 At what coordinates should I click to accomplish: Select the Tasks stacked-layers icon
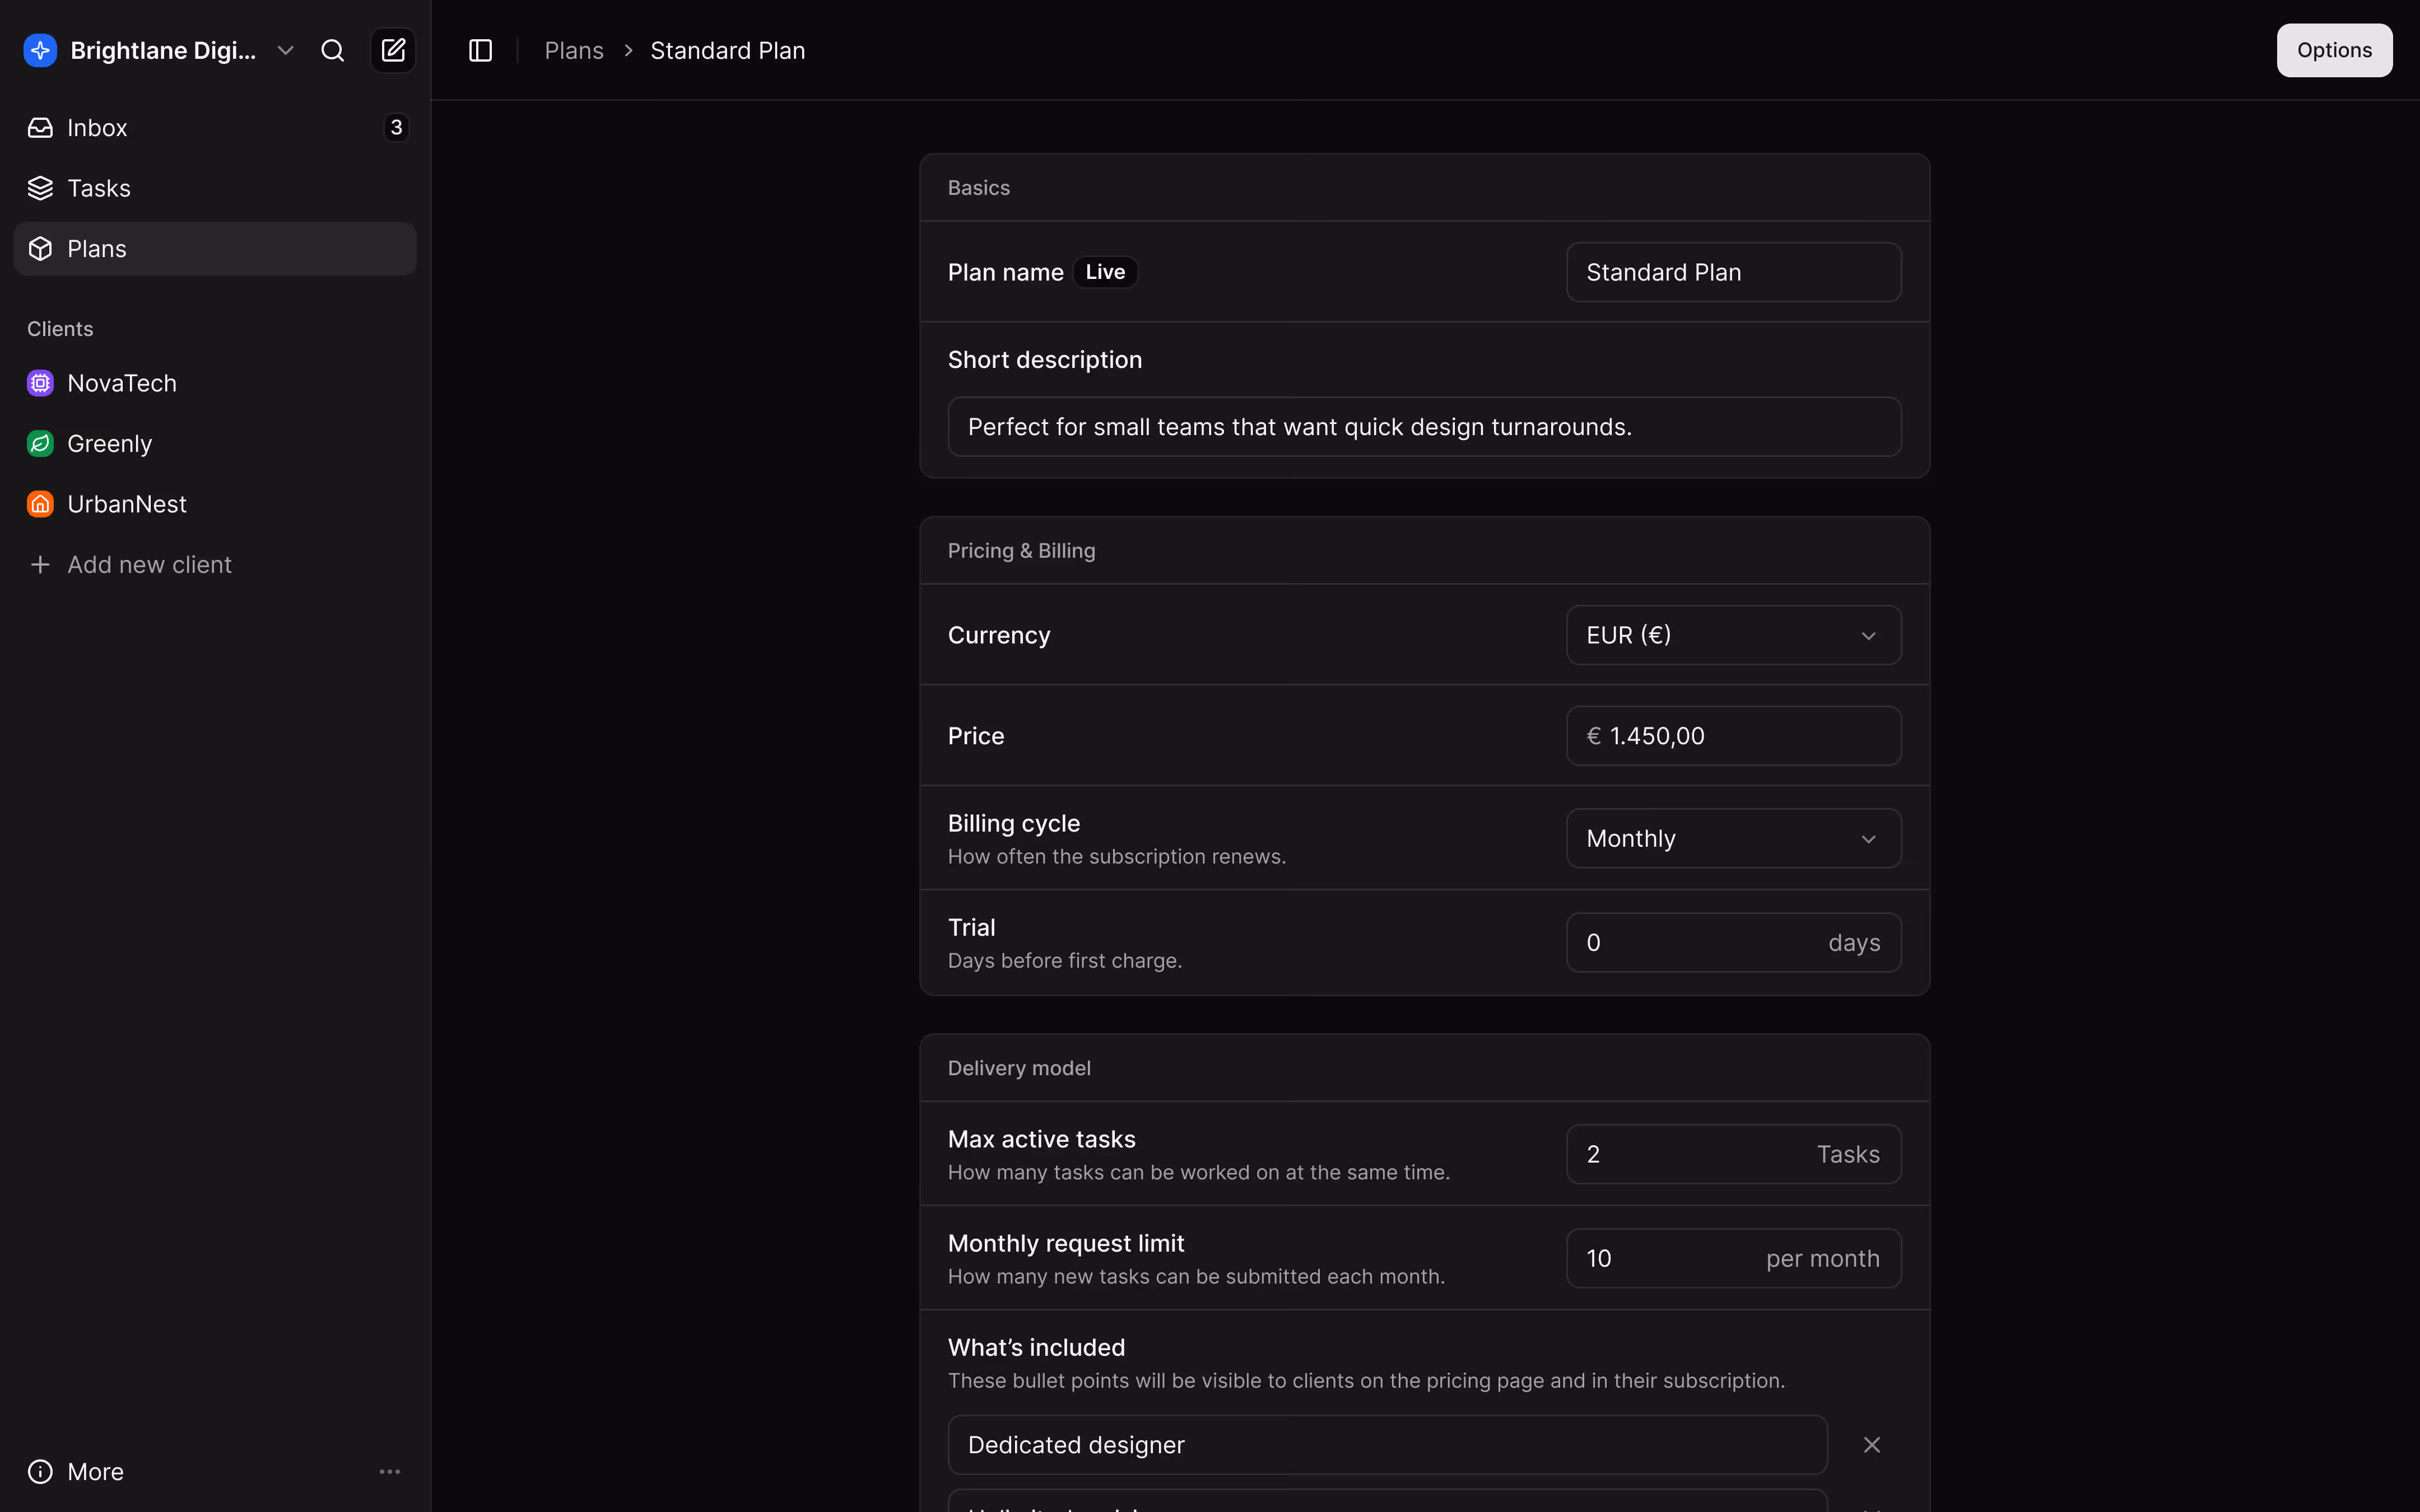click(x=40, y=188)
